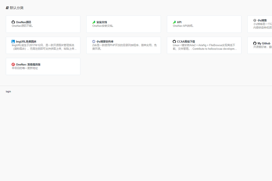Open the 小z博客软件库 link title
The height and width of the screenshot is (181, 272).
(105, 42)
